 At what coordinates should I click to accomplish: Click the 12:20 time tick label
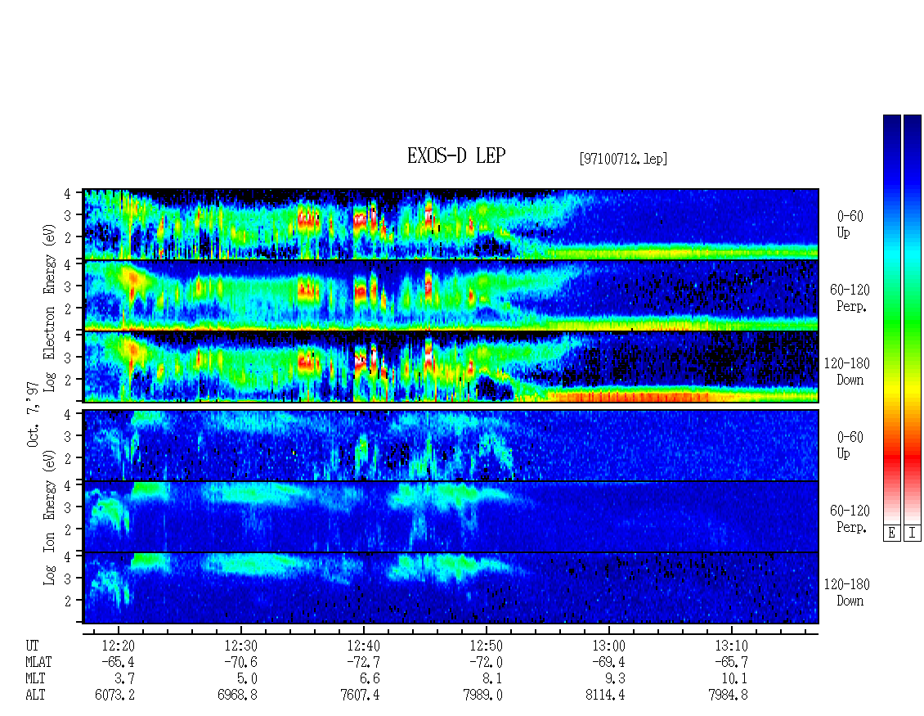point(119,646)
